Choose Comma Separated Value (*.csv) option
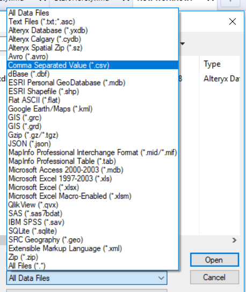The image size is (246, 292). [92, 65]
